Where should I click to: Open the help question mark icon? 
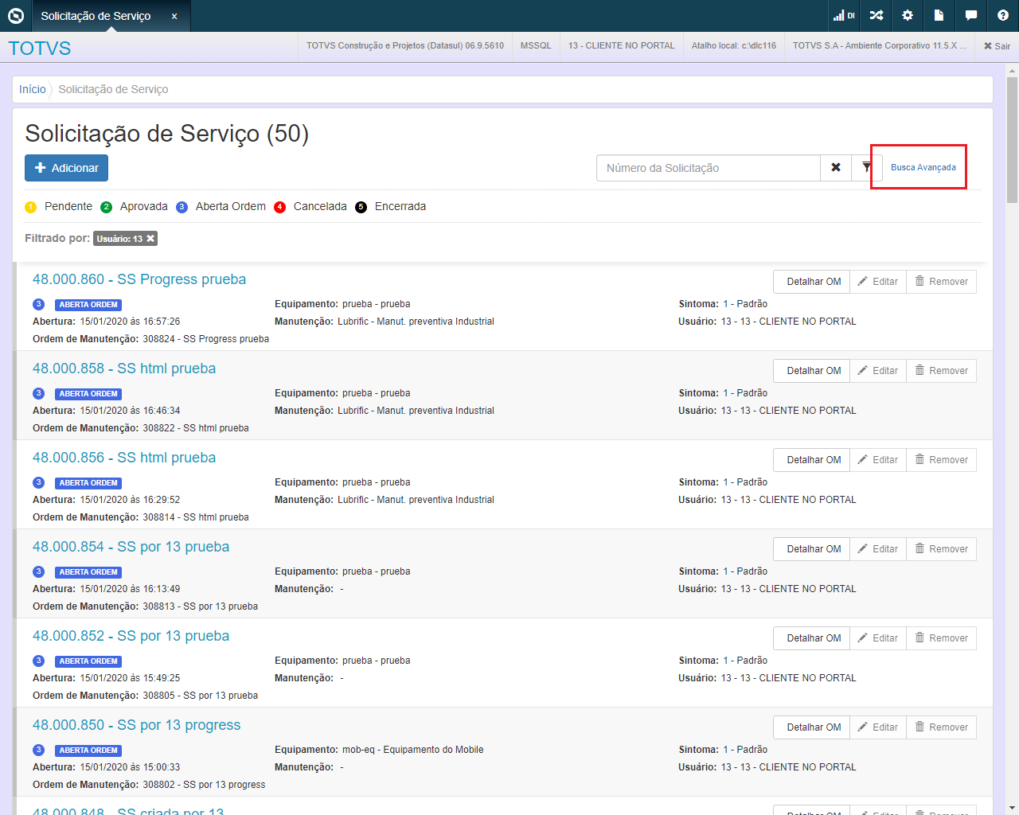(x=1003, y=15)
